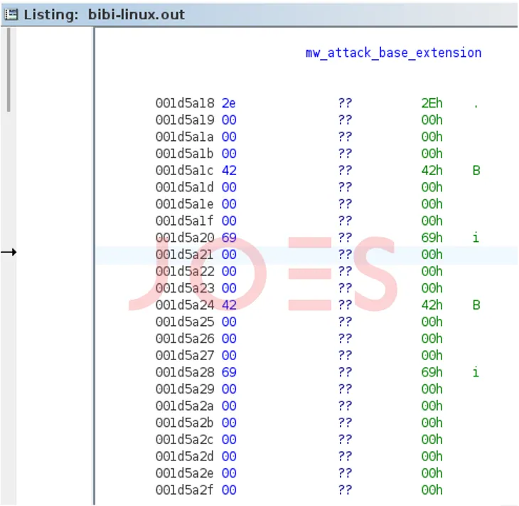
Task: Select the 'B' character at 001d5a24 row
Action: click(476, 305)
